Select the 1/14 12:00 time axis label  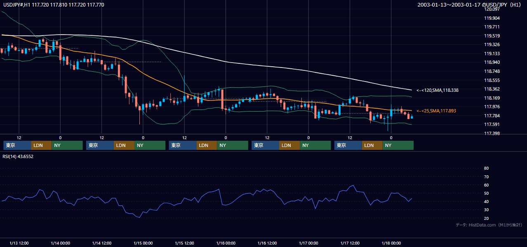[101, 243]
